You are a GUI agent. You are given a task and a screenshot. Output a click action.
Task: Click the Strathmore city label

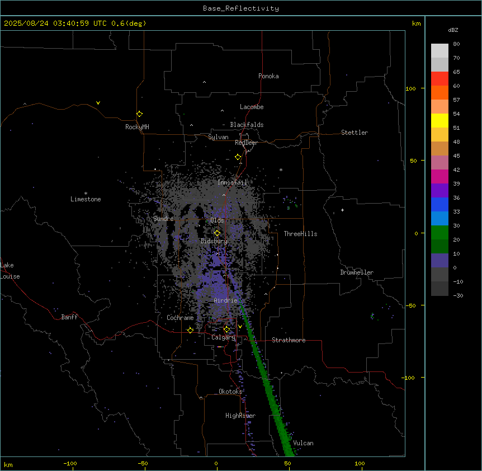[289, 340]
